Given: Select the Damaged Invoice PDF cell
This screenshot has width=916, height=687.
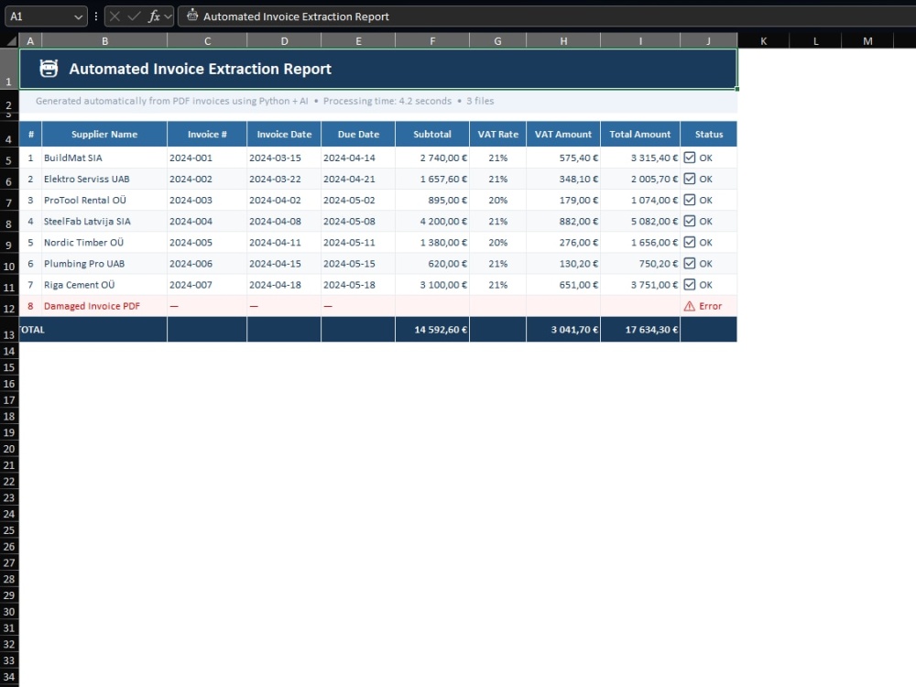Looking at the screenshot, I should tap(104, 306).
